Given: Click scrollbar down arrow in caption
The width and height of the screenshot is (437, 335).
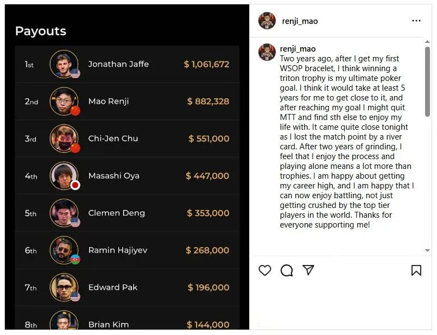Looking at the screenshot, I should pos(427,250).
